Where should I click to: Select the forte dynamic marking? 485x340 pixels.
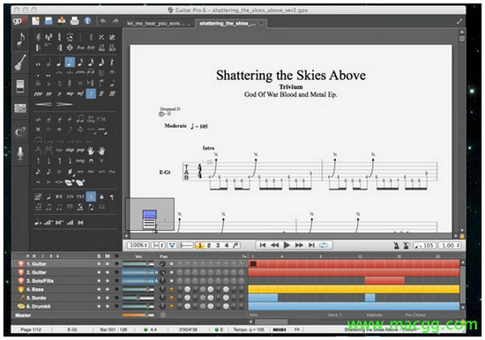pyautogui.click(x=91, y=93)
